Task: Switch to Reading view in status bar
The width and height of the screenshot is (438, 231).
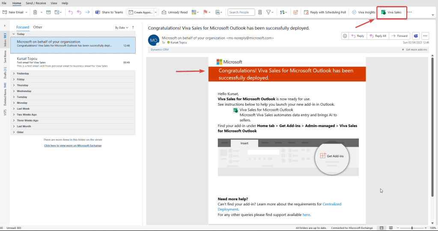Action: click(x=391, y=228)
